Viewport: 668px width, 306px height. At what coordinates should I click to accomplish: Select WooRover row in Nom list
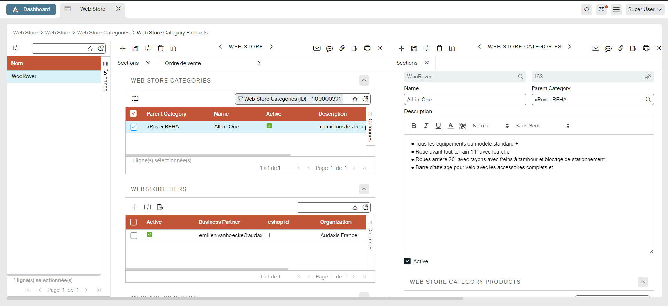54,76
